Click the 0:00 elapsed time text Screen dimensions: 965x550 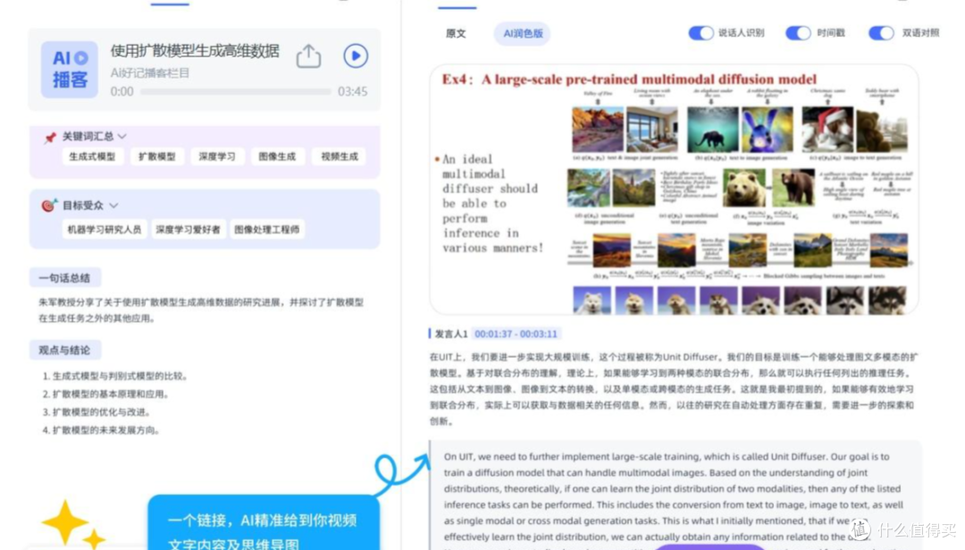click(122, 92)
